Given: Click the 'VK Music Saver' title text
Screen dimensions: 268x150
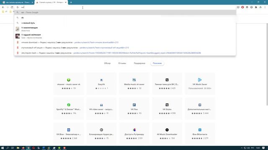Looking at the screenshot, I should point(200,84).
